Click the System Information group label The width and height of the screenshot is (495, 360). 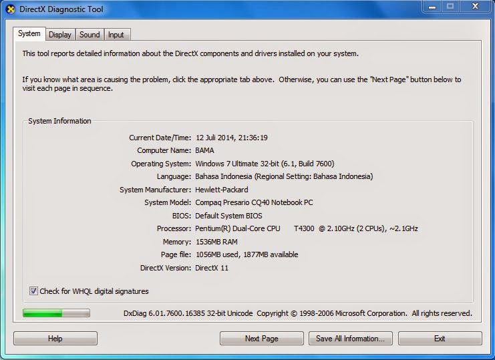click(x=59, y=121)
